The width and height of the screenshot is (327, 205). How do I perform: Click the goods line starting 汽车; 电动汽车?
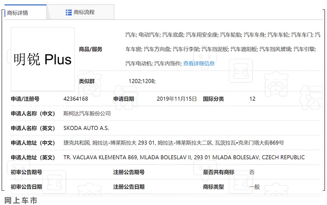tap(223, 35)
